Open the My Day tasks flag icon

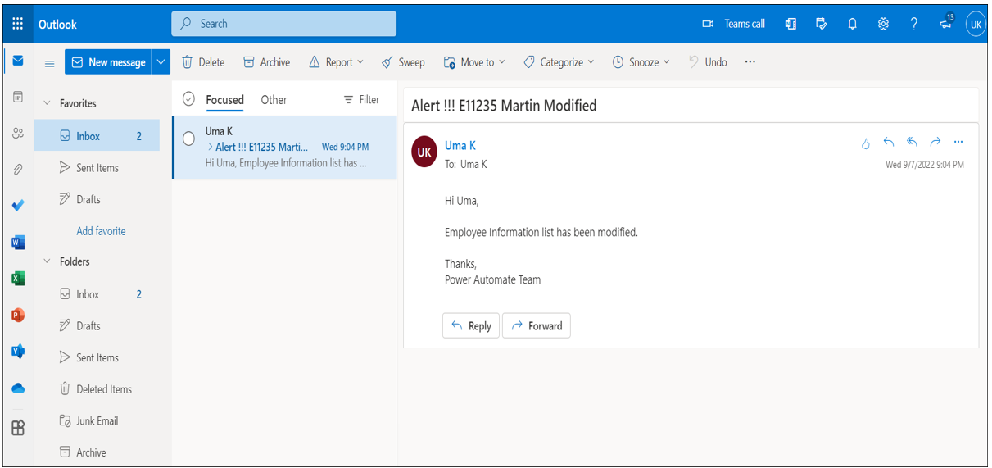pos(822,24)
